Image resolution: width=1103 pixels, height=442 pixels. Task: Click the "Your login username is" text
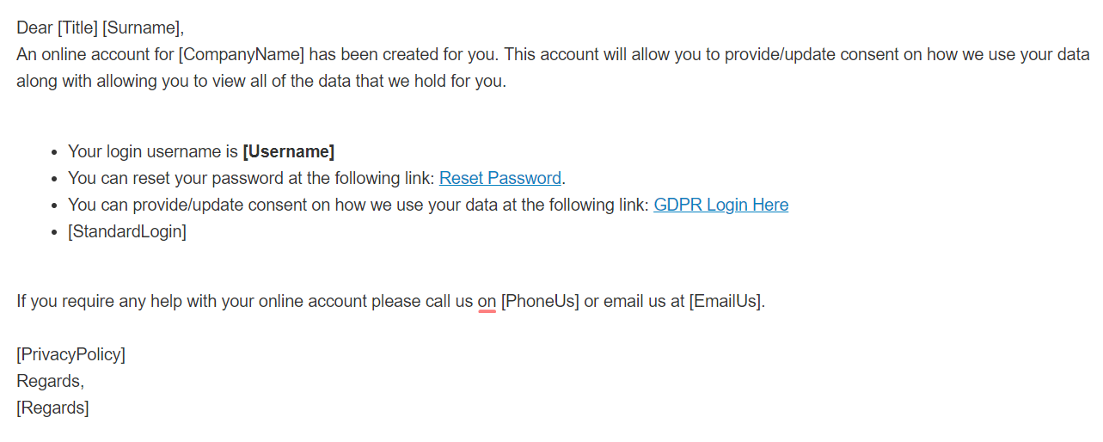click(153, 152)
